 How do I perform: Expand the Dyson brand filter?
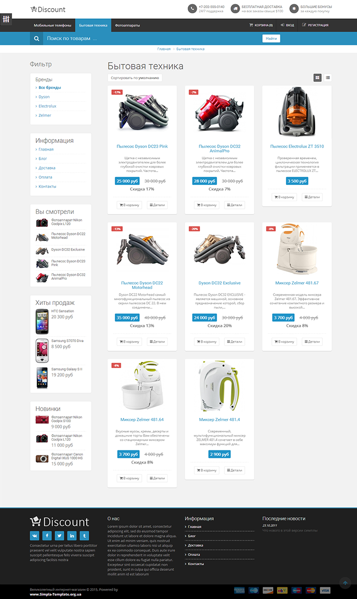(44, 97)
